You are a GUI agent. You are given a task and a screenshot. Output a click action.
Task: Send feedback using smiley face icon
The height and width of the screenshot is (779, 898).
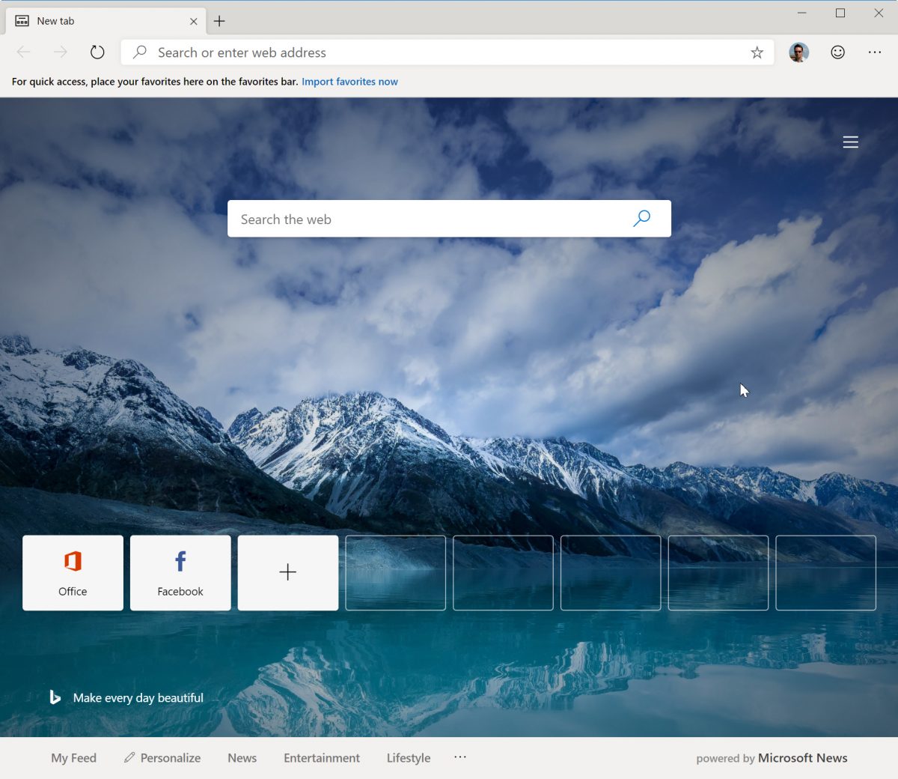[x=838, y=52]
